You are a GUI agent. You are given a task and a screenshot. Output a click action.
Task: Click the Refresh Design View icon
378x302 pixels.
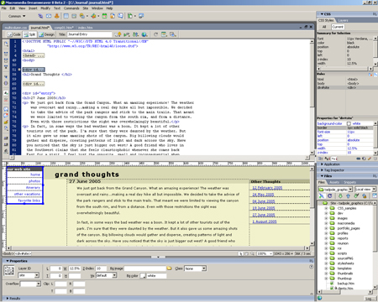155,34
